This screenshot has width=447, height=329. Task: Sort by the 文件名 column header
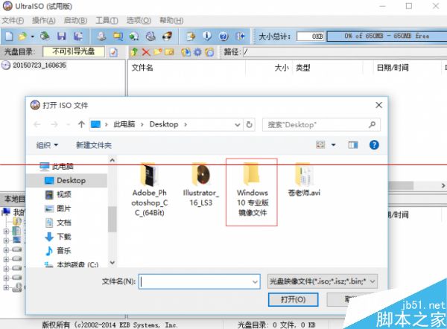pyautogui.click(x=142, y=68)
